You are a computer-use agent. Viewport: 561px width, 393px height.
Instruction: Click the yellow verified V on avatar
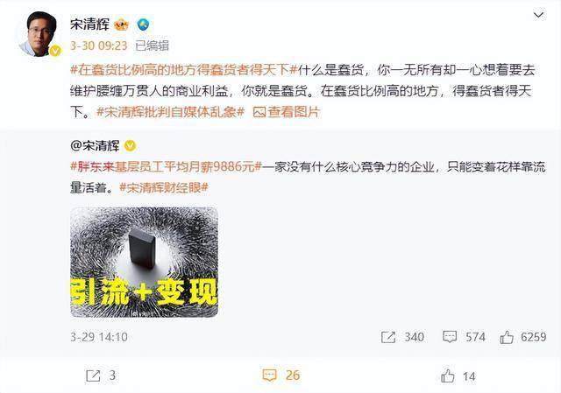point(55,51)
